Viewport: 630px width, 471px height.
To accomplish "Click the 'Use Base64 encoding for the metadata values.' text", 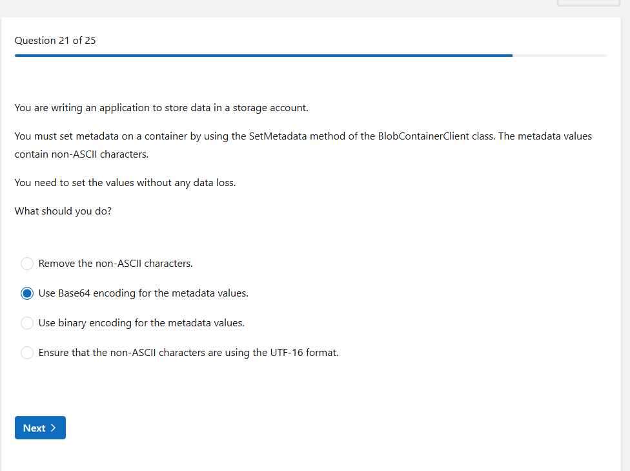I will click(143, 293).
